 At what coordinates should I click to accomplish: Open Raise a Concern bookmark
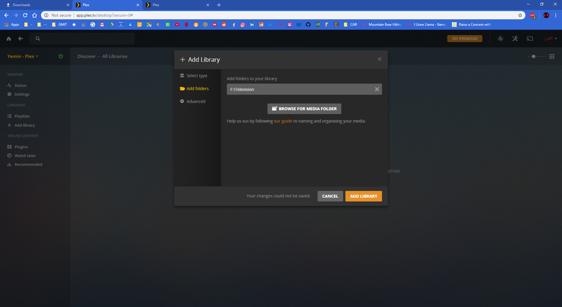[471, 25]
